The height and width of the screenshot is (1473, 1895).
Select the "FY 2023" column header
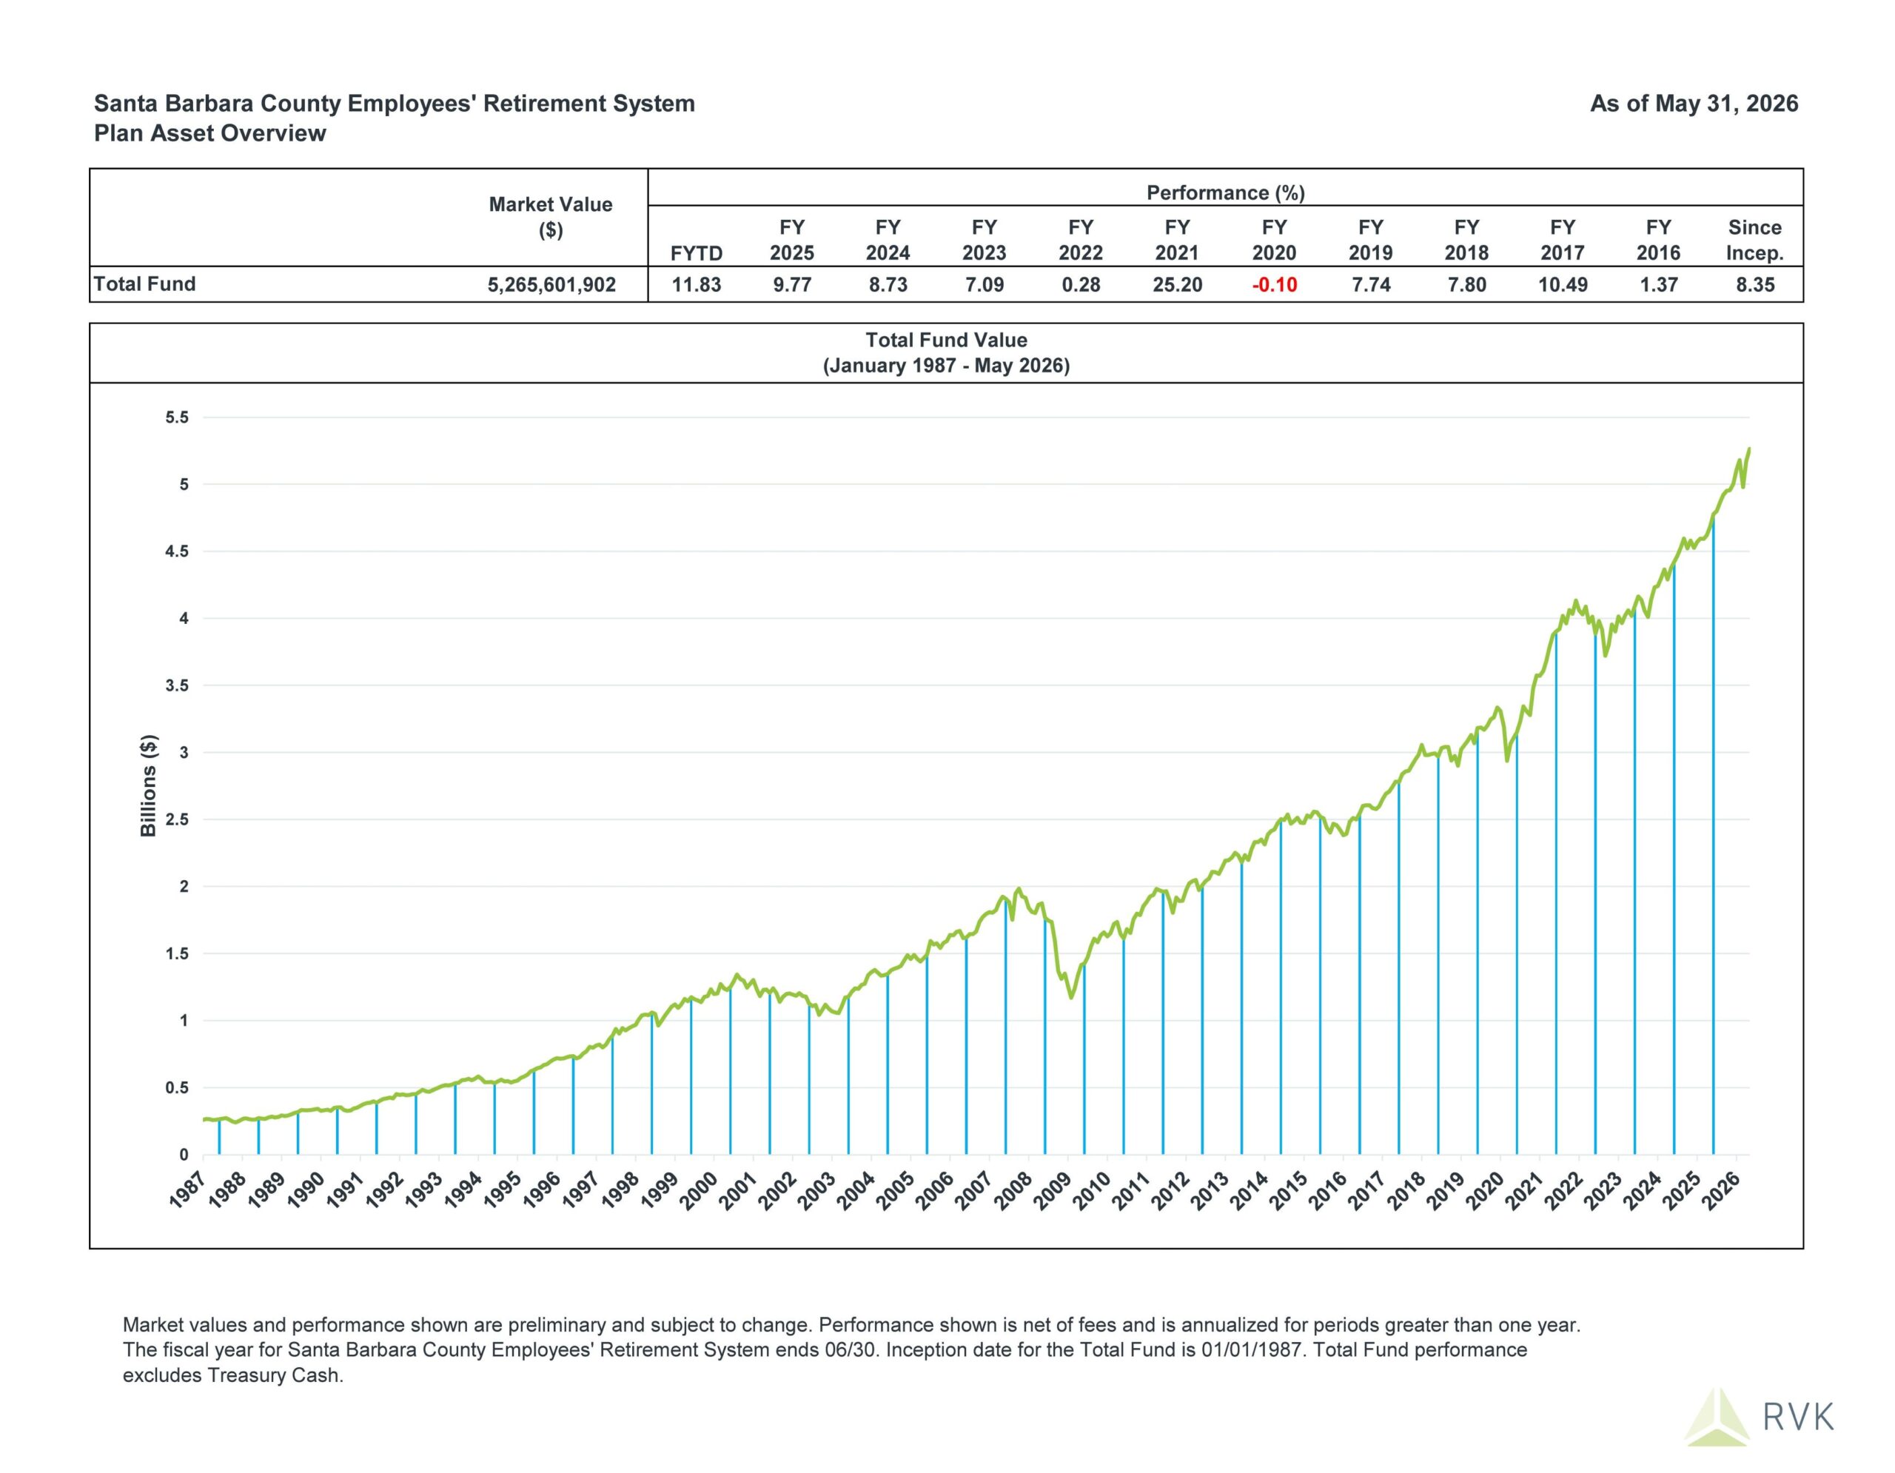coord(984,241)
